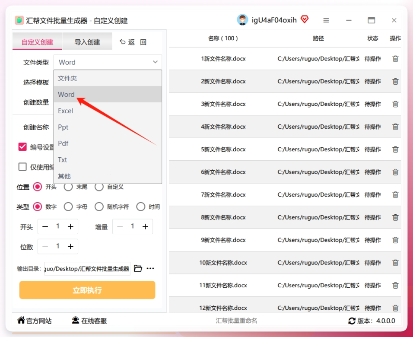413x337 pixels.
Task: Open output folder browse icon
Action: pos(138,268)
